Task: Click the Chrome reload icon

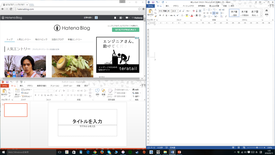Action: click(x=11, y=9)
